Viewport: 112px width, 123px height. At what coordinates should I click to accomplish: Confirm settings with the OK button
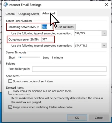point(77,118)
